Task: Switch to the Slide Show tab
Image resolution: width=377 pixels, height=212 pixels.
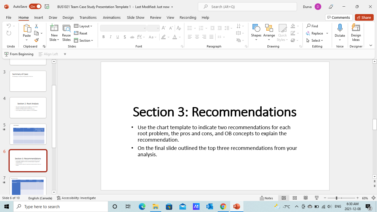Action: tap(136, 17)
